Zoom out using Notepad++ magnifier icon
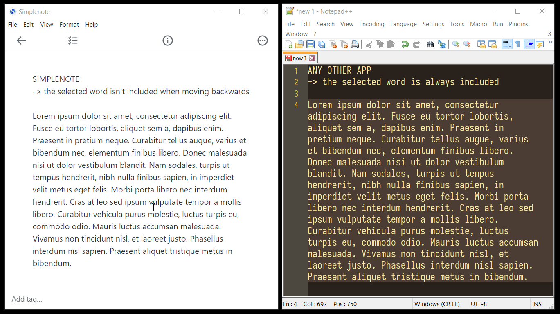 [467, 44]
